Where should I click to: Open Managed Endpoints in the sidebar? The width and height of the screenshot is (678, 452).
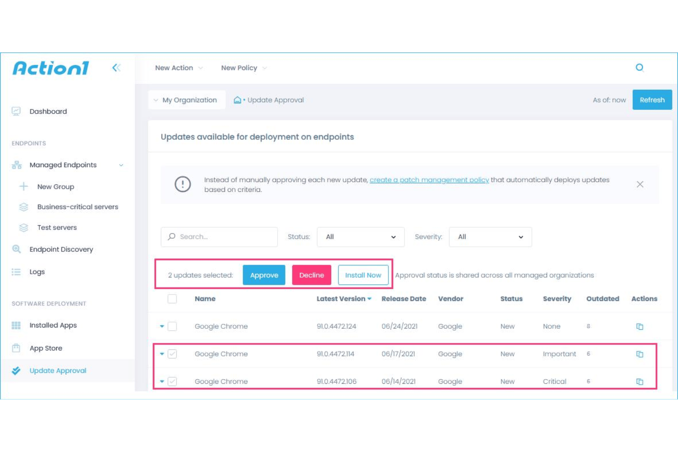click(63, 165)
